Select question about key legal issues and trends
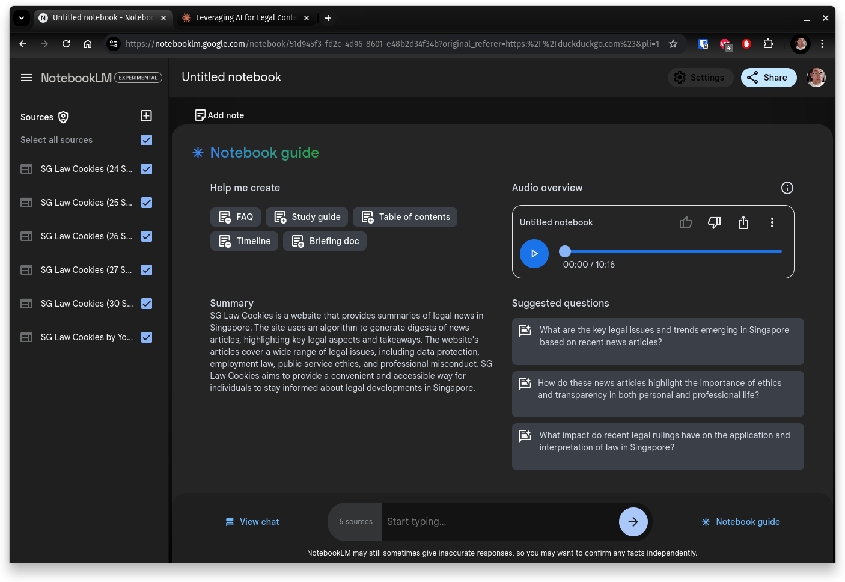The image size is (845, 582). [658, 342]
